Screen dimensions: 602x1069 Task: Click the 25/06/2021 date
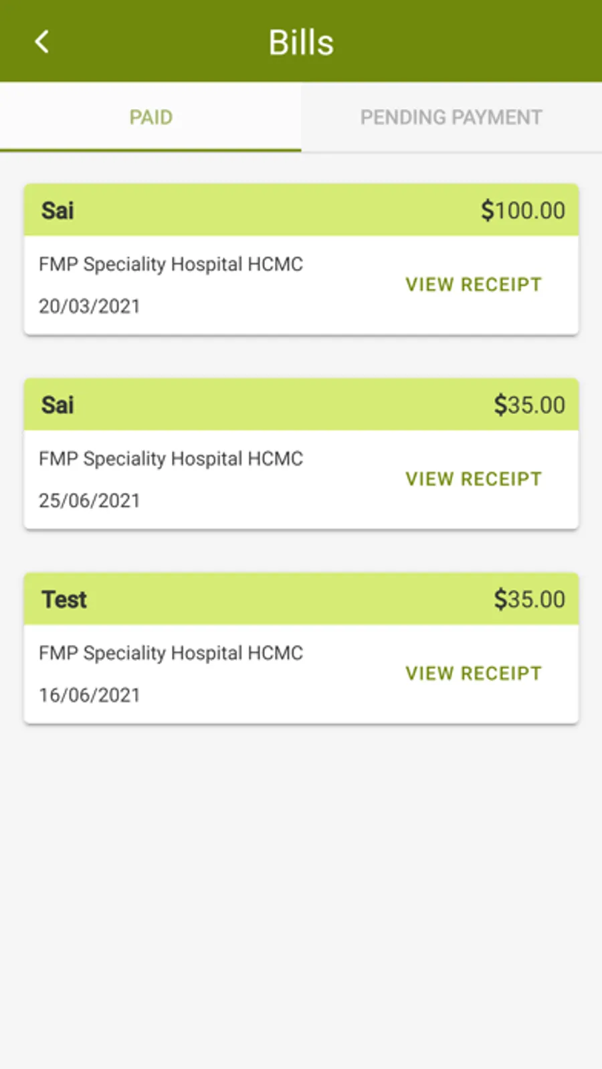90,501
